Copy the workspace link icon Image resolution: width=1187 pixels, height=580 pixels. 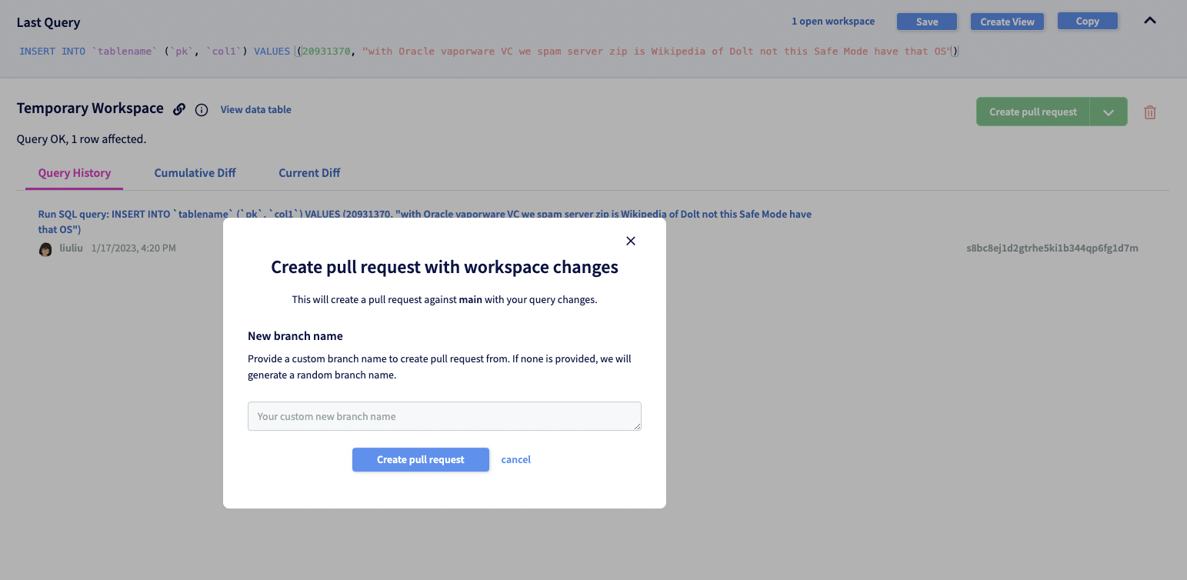(179, 109)
